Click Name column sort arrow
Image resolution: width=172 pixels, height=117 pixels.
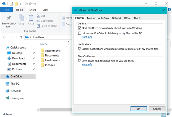point(68,42)
